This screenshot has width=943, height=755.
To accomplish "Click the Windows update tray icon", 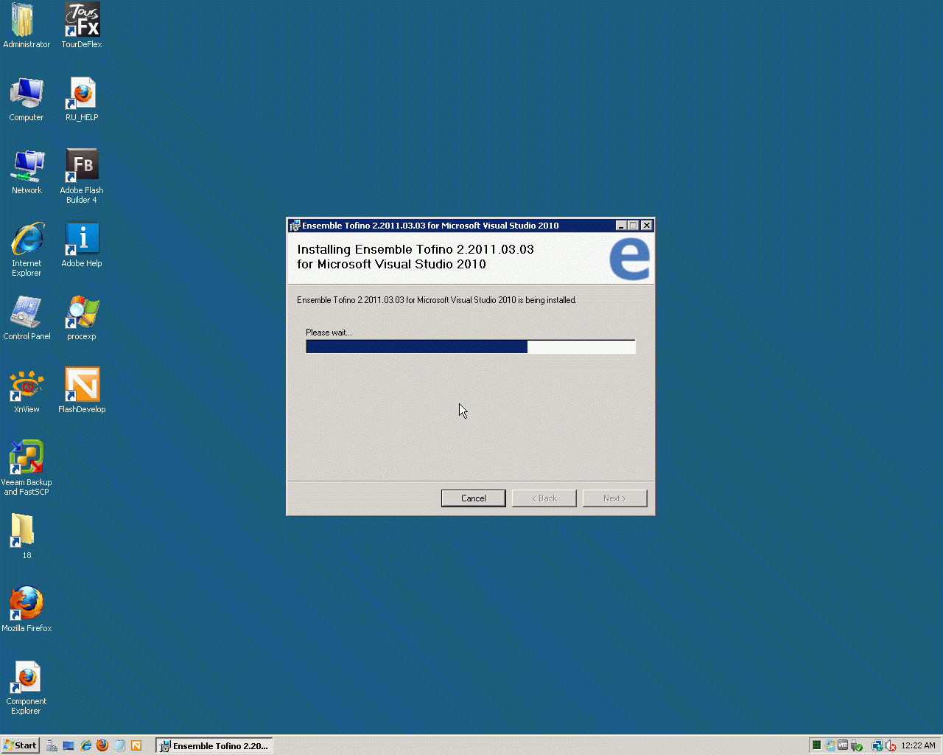I will pos(830,745).
